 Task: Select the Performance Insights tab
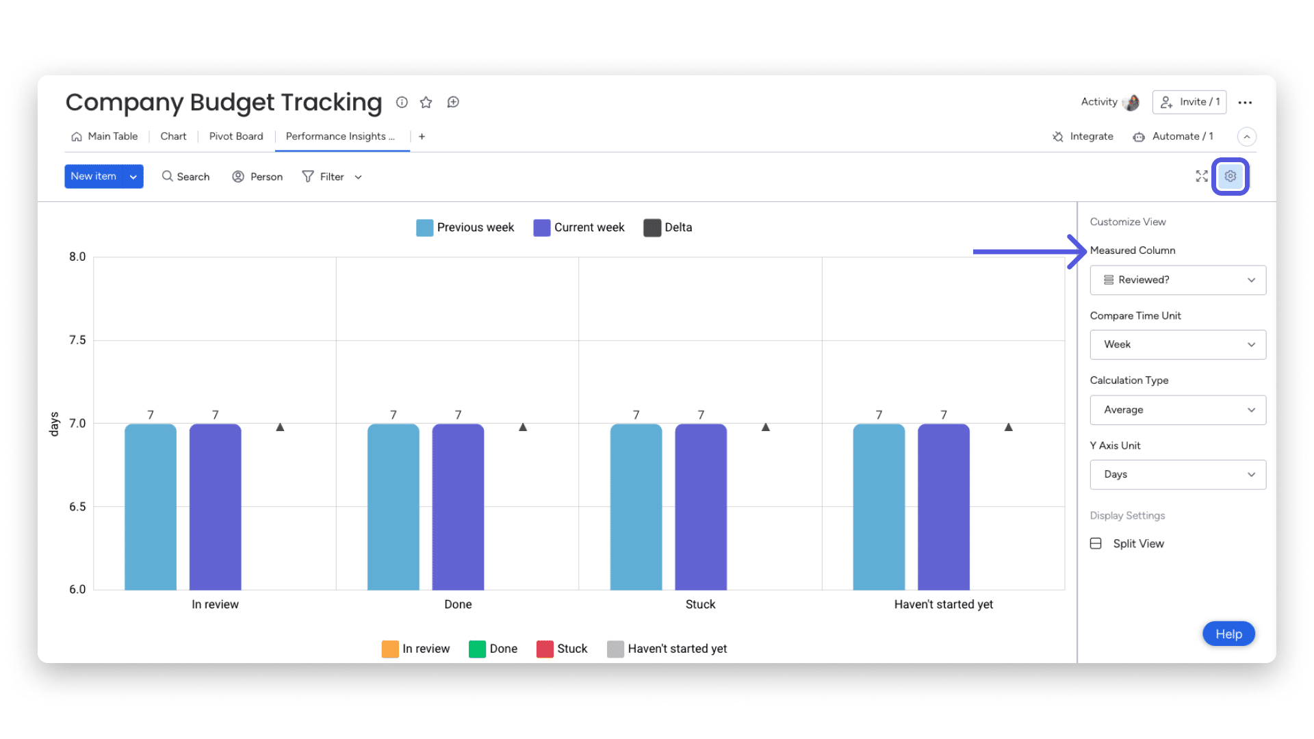tap(340, 136)
